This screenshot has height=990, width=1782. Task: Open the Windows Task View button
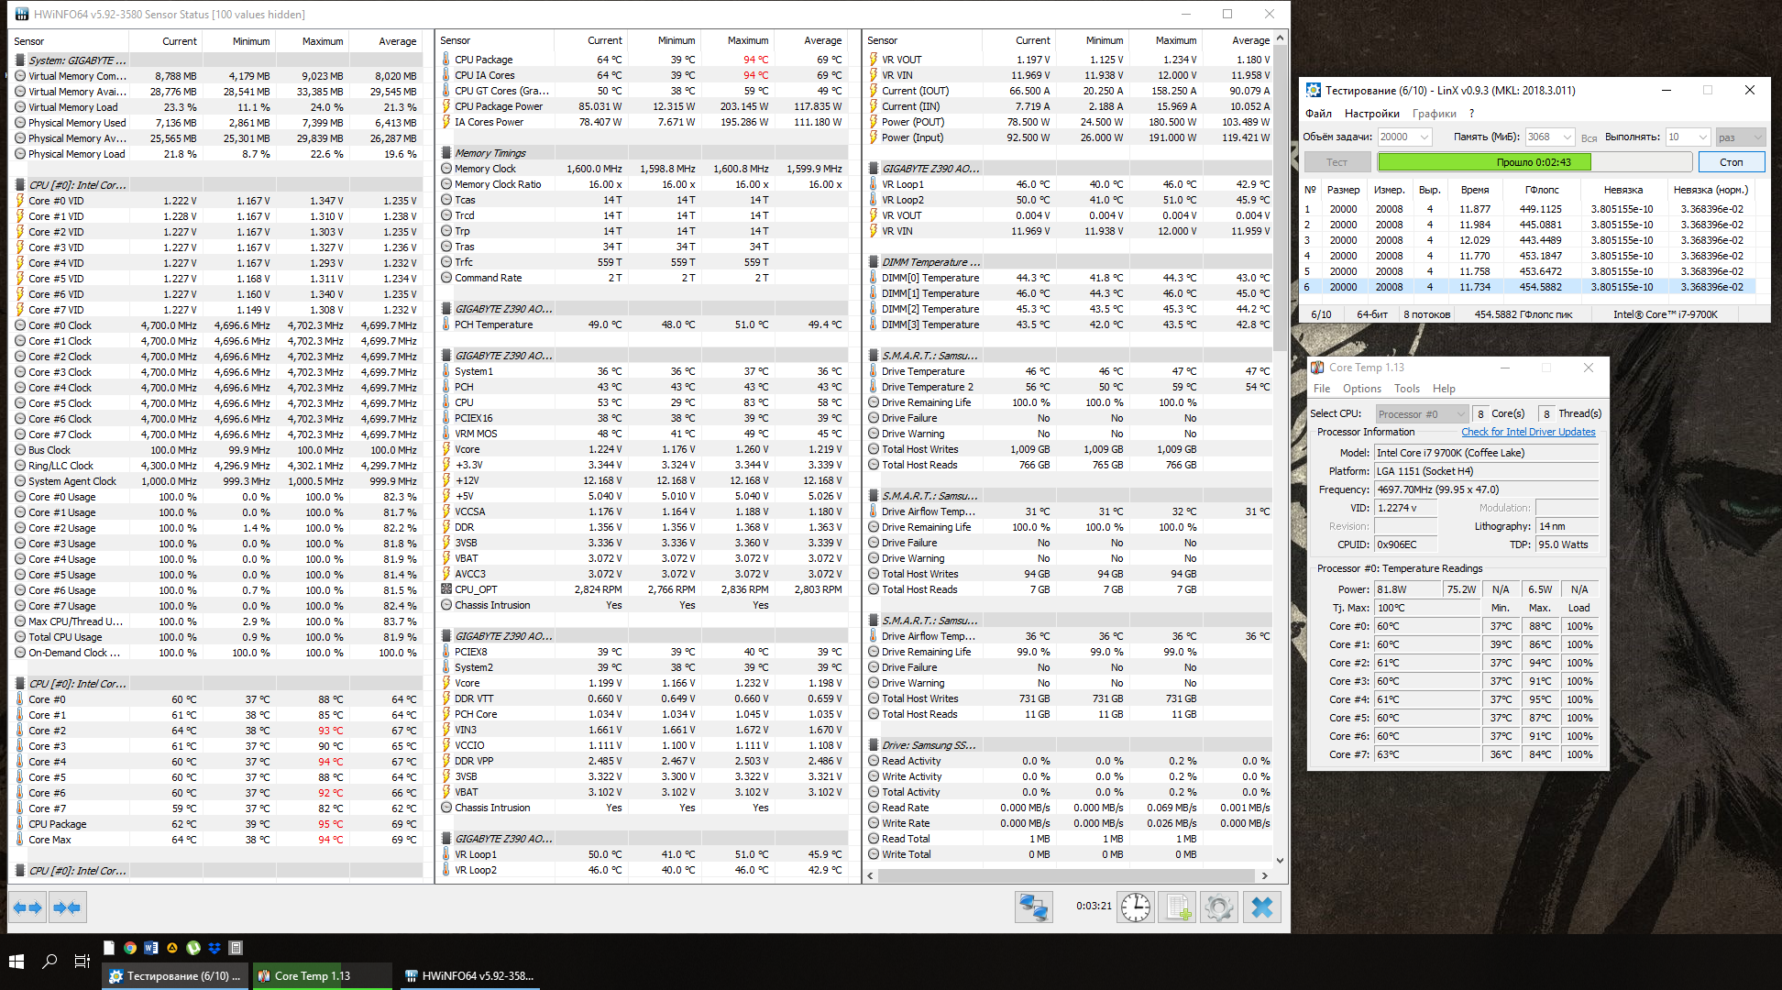[82, 962]
